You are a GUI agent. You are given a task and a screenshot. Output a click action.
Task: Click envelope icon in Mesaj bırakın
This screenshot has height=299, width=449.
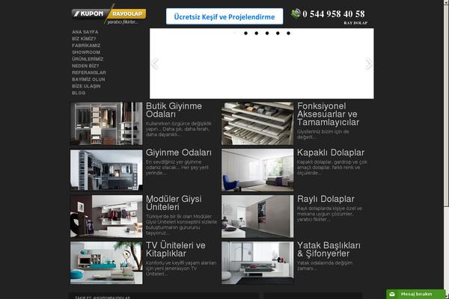tap(392, 294)
